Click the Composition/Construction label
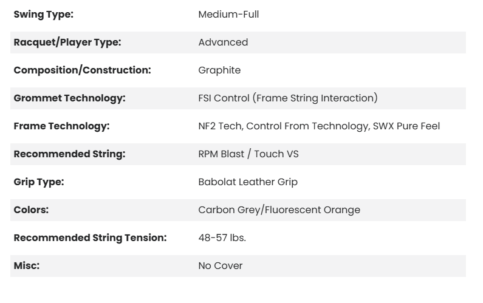Screen dimensions: 483x303 (x=82, y=70)
